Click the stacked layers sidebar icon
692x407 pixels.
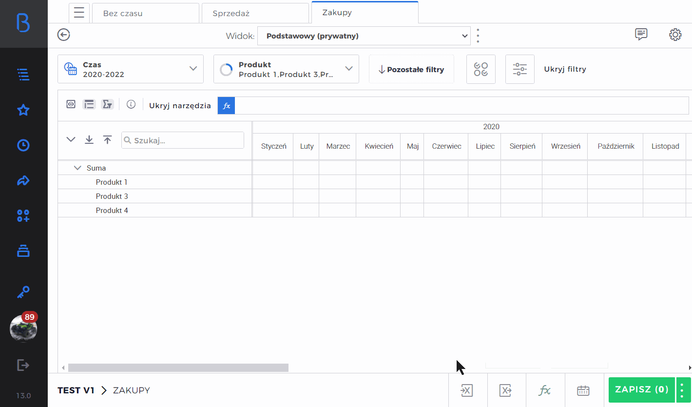(23, 251)
